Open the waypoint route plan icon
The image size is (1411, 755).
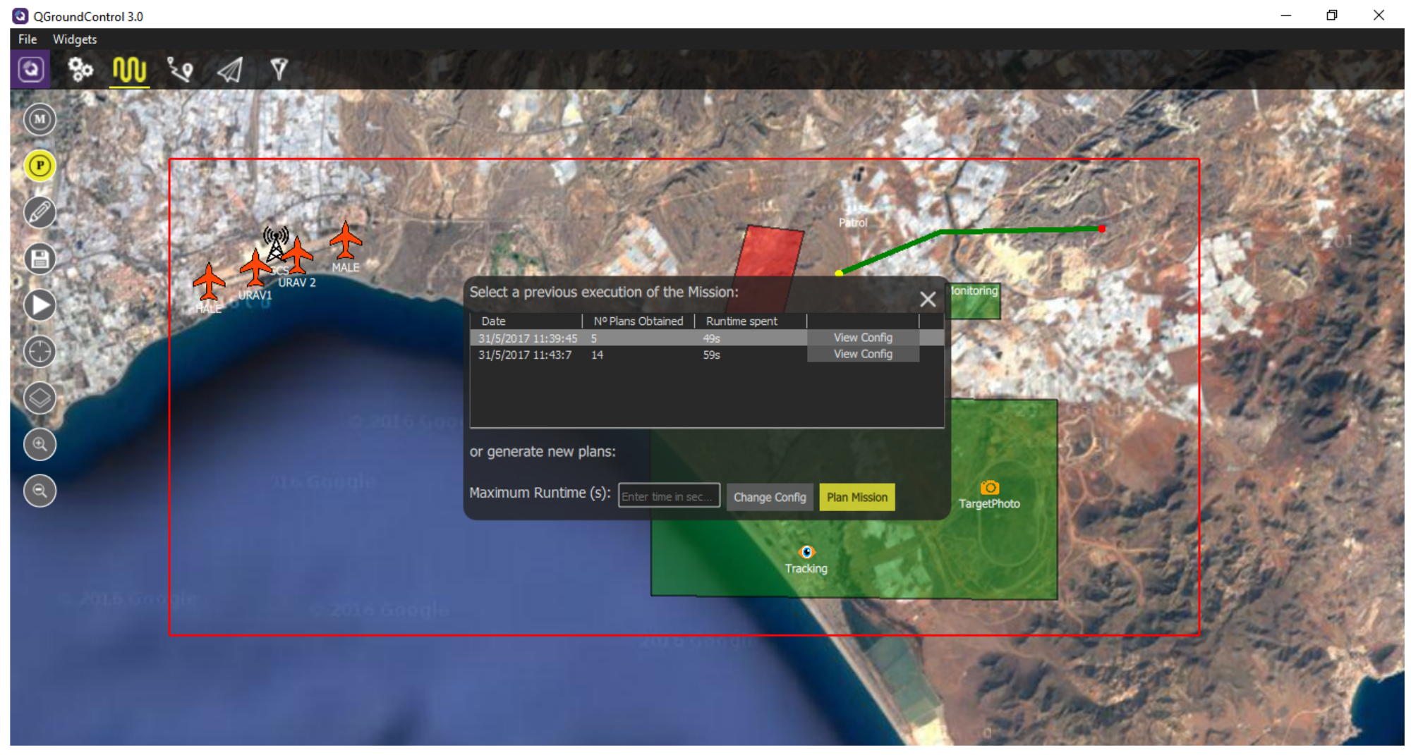point(180,69)
